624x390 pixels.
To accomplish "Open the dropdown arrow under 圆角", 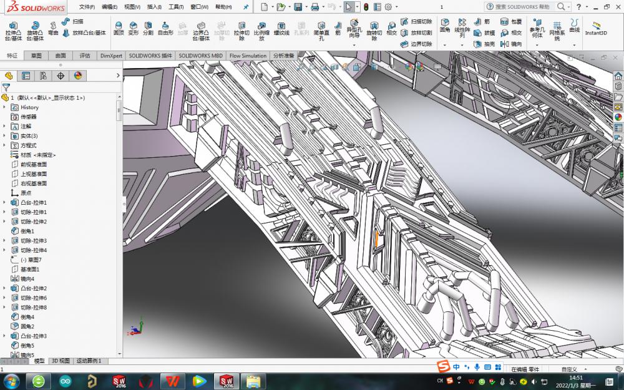I will click(445, 46).
